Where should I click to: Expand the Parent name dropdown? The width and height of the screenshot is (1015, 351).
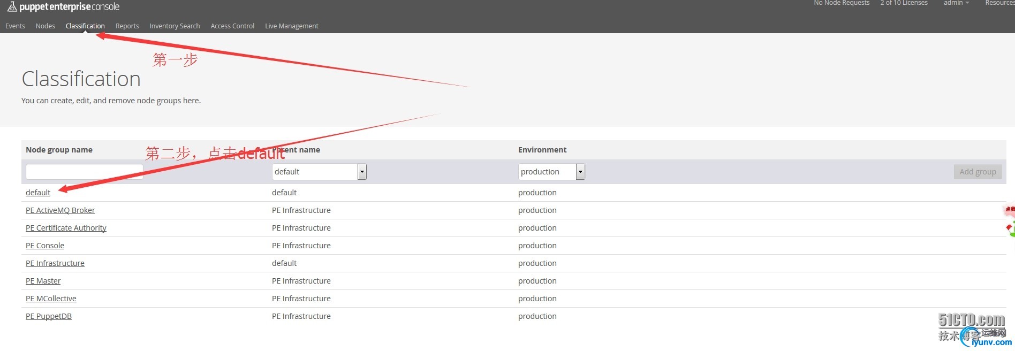click(x=320, y=172)
